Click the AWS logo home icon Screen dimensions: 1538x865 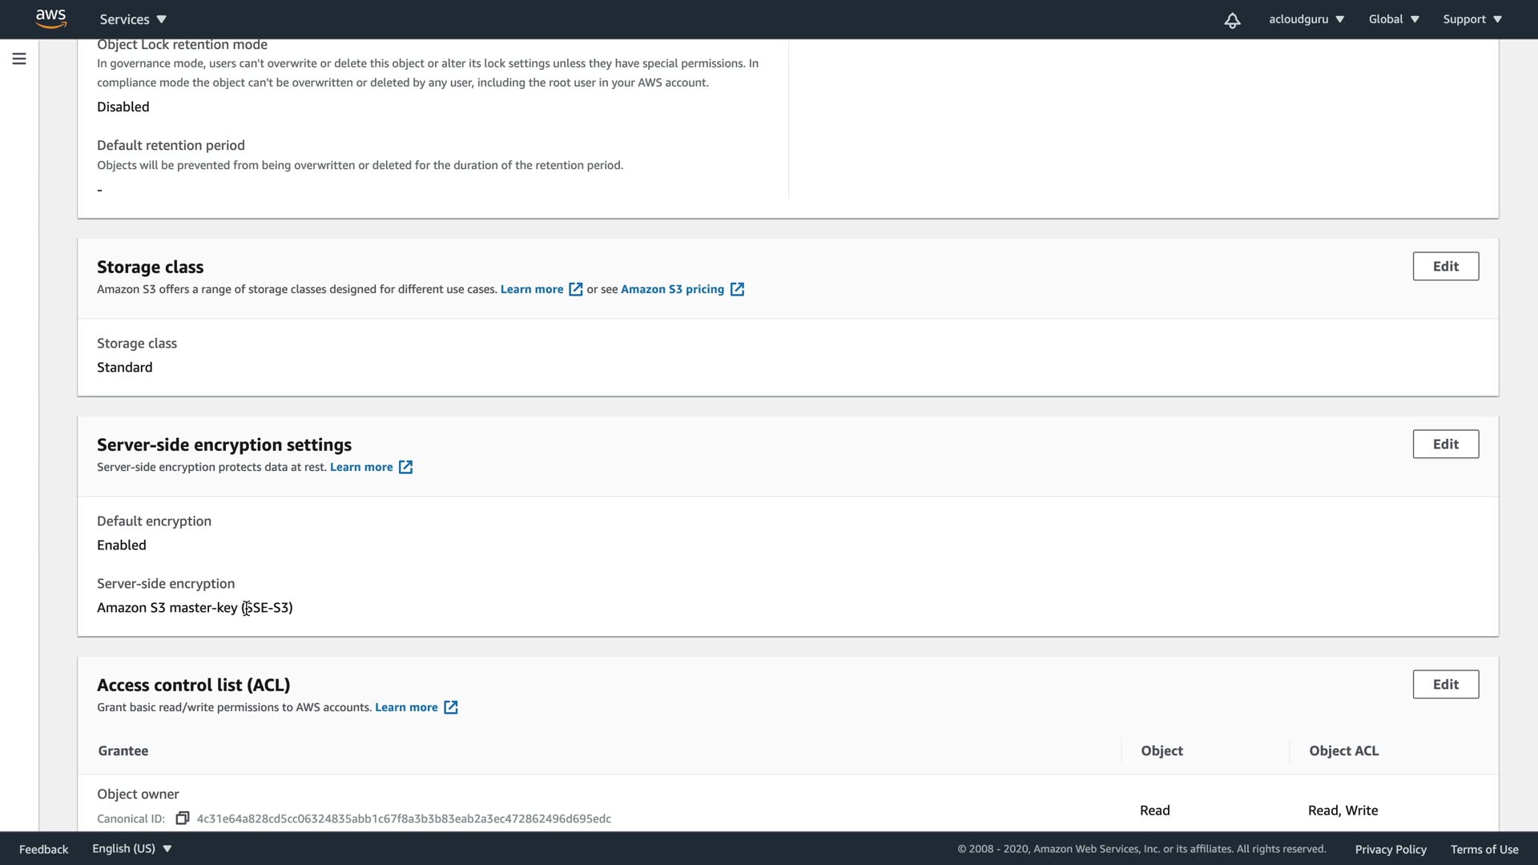click(50, 18)
